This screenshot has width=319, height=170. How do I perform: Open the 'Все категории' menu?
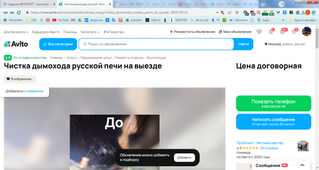click(x=58, y=44)
